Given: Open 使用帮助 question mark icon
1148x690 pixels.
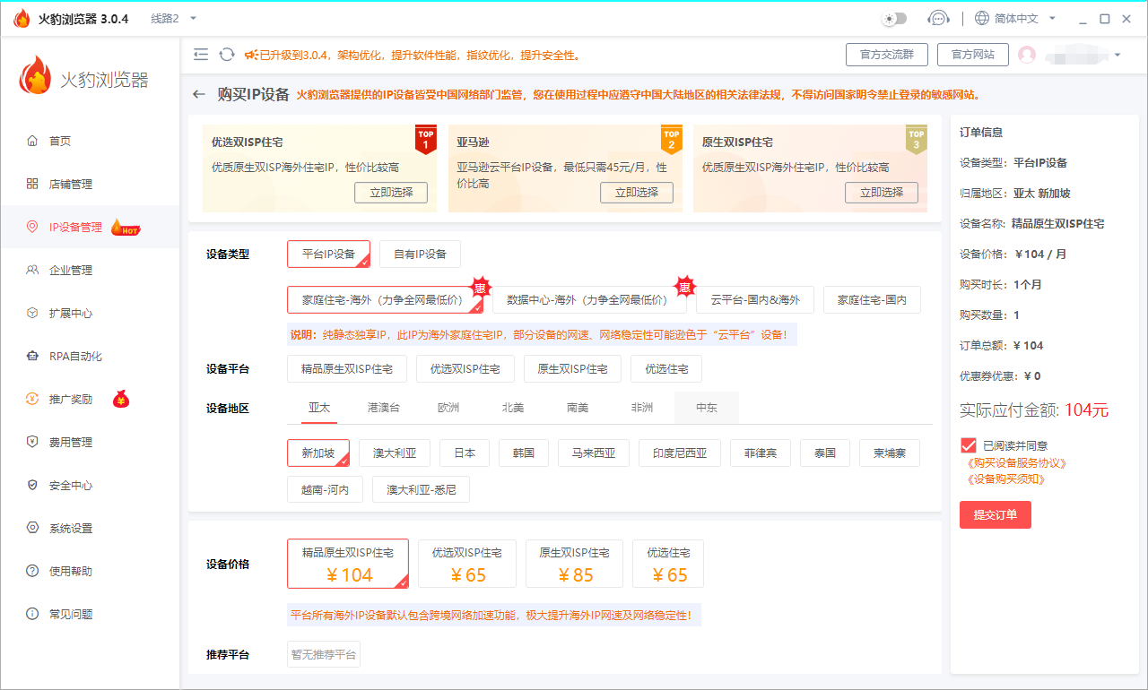Looking at the screenshot, I should tap(33, 571).
